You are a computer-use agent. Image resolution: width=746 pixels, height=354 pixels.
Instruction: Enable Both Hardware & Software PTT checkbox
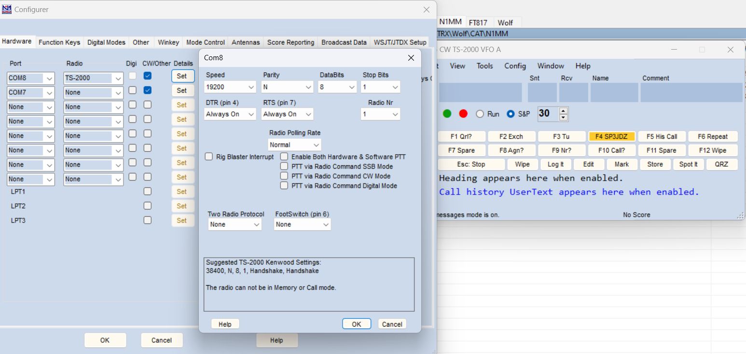(284, 157)
